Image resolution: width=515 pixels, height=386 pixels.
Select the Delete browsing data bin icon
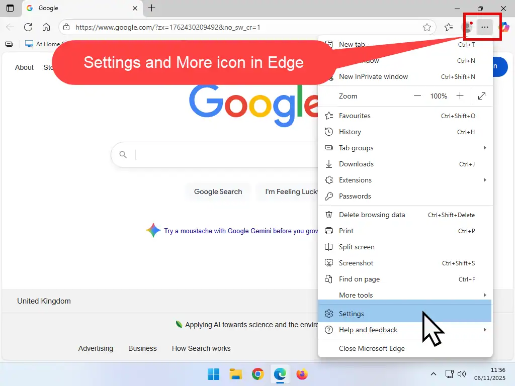tap(329, 215)
